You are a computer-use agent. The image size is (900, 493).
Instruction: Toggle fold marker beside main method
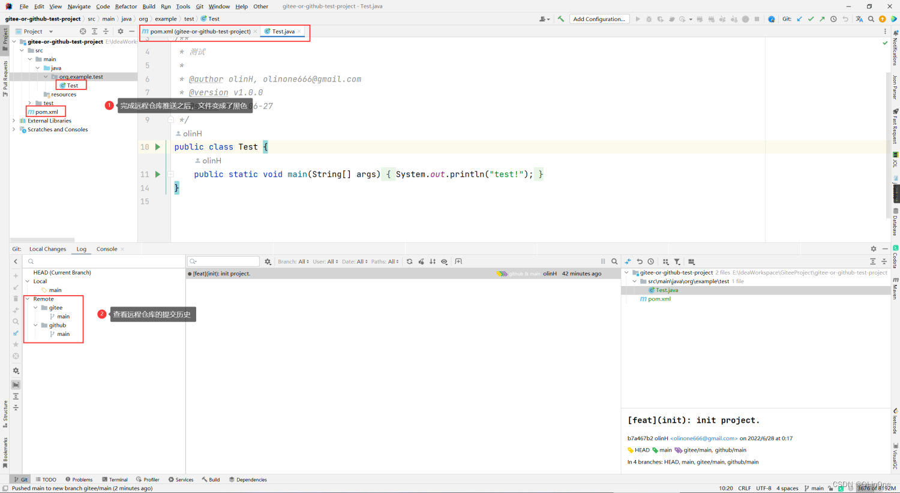pyautogui.click(x=171, y=174)
